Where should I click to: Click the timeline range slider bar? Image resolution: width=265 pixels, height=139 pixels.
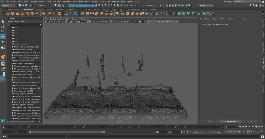click(x=67, y=132)
